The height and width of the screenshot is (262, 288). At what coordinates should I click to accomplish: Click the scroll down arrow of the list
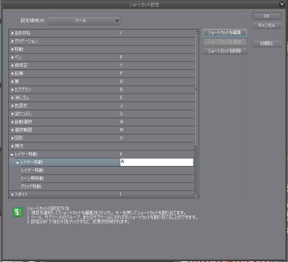[x=197, y=196]
